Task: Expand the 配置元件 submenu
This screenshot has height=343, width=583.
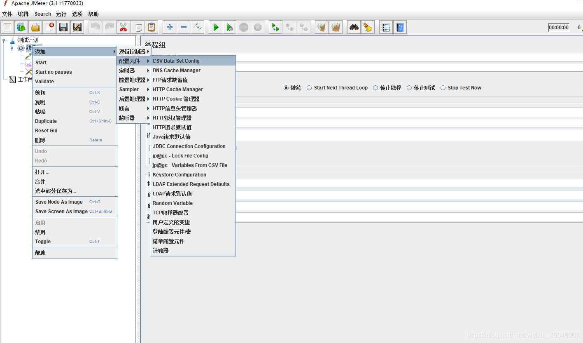Action: (134, 61)
